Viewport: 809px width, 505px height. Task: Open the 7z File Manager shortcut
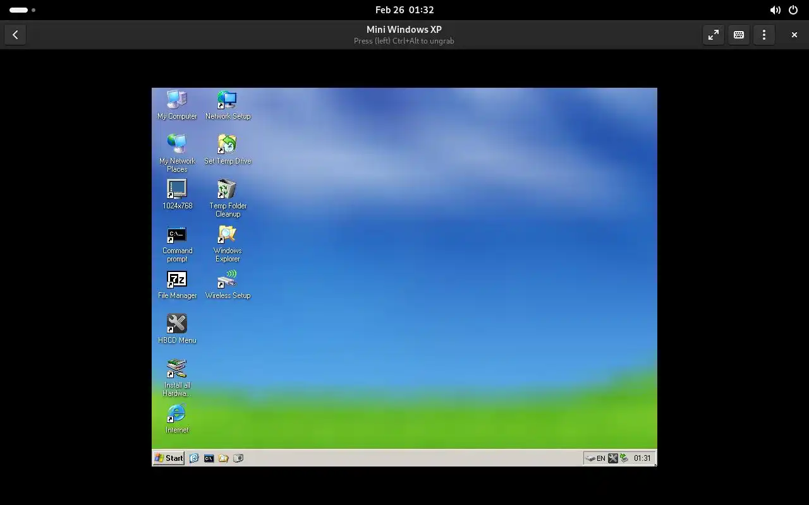point(177,285)
